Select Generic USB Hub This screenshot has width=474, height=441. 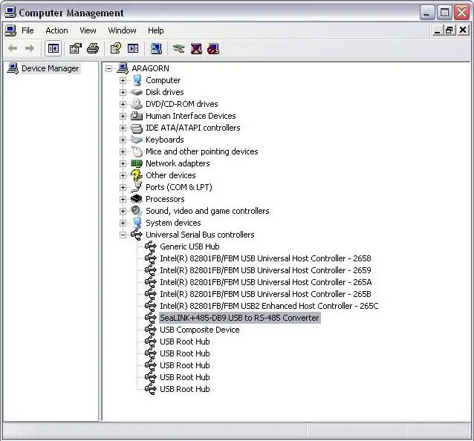tap(189, 246)
